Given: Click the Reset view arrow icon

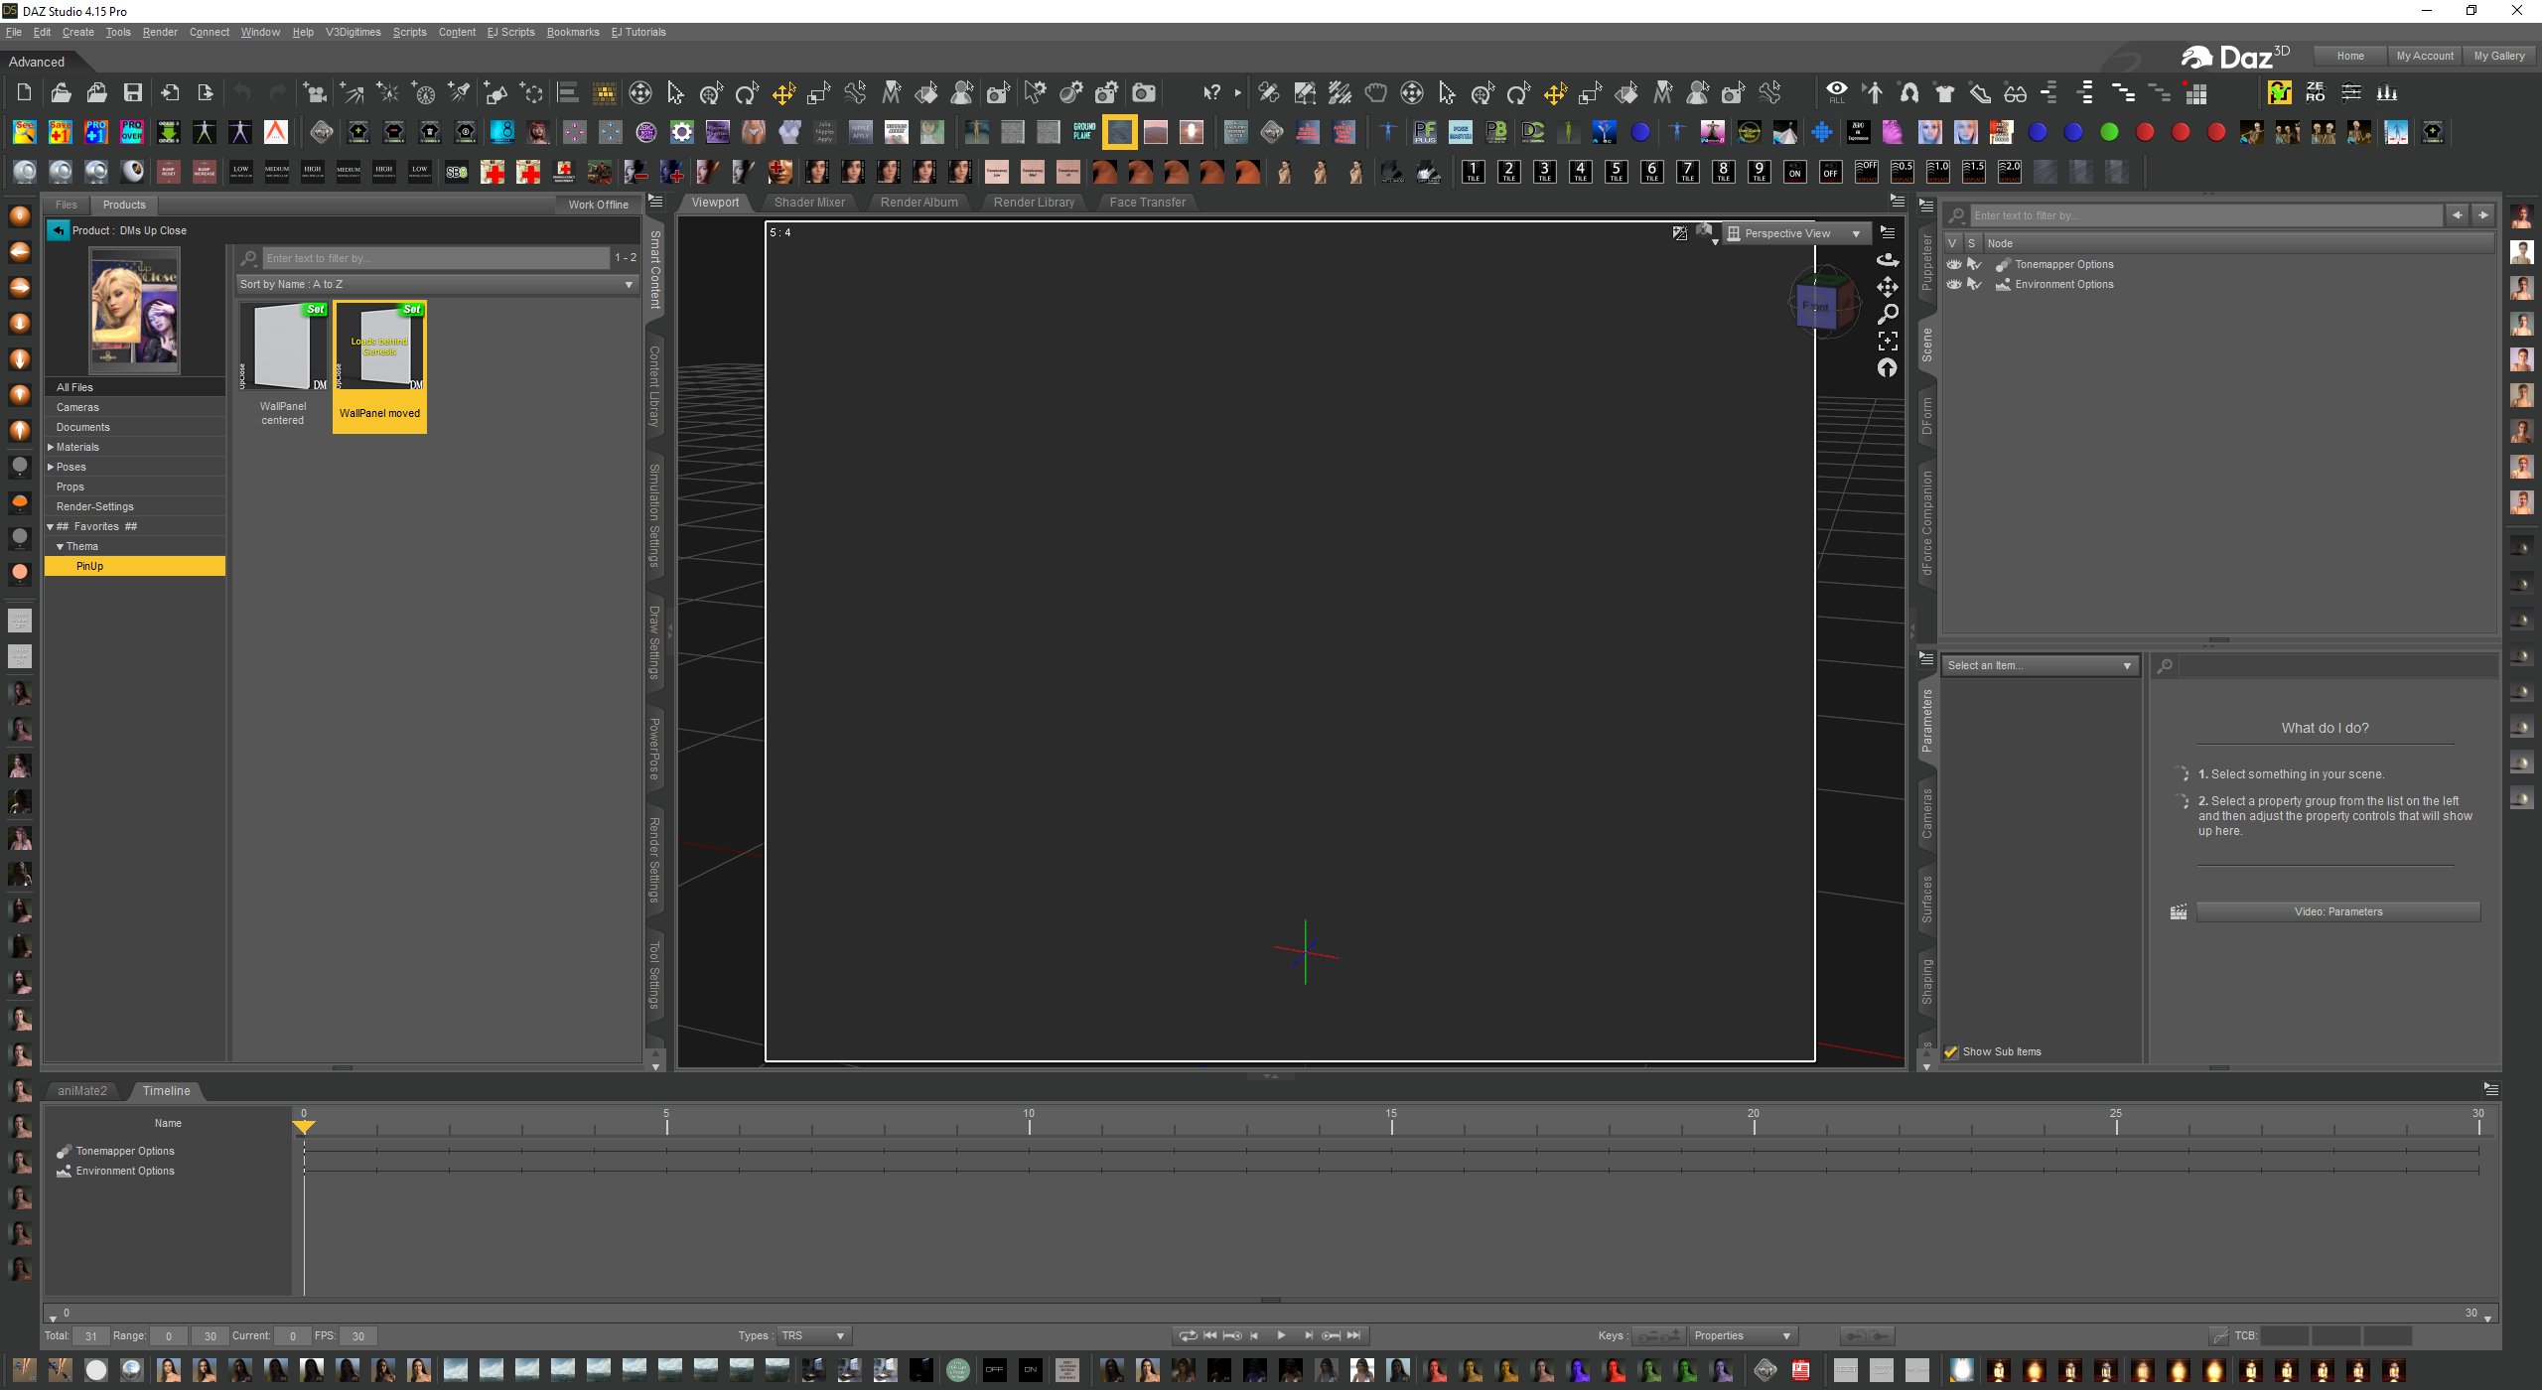Looking at the screenshot, I should click(x=1887, y=368).
